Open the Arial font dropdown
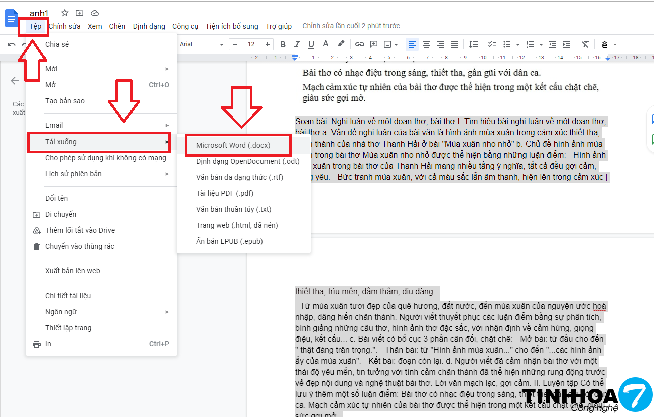The height and width of the screenshot is (417, 654). [201, 44]
